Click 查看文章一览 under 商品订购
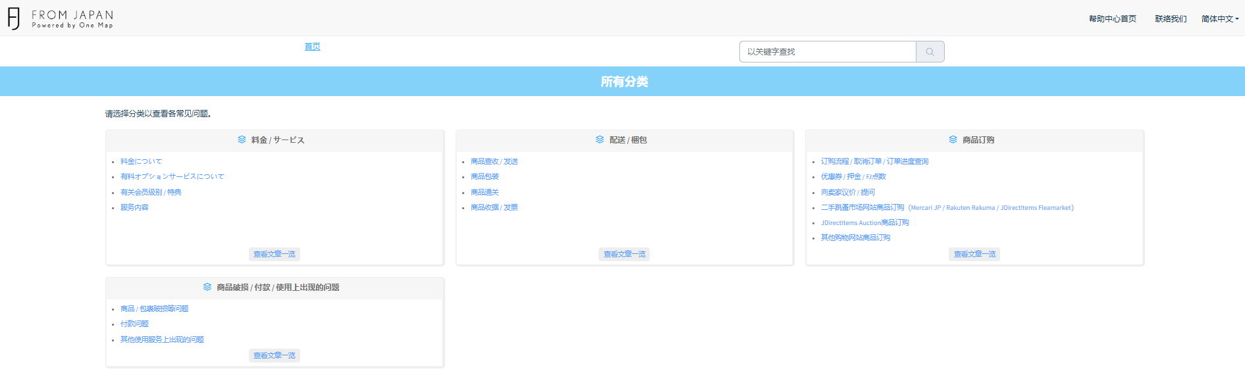1245x377 pixels. coord(974,254)
